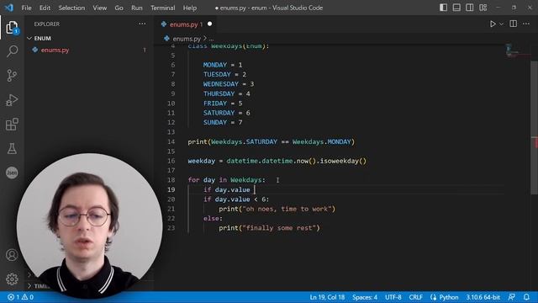Change indentation via Spaces: 4
Image resolution: width=538 pixels, height=303 pixels.
[x=365, y=297]
